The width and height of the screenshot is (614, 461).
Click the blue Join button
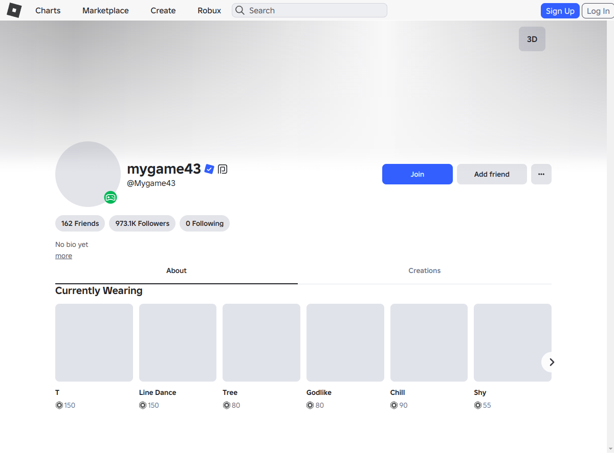tap(418, 174)
